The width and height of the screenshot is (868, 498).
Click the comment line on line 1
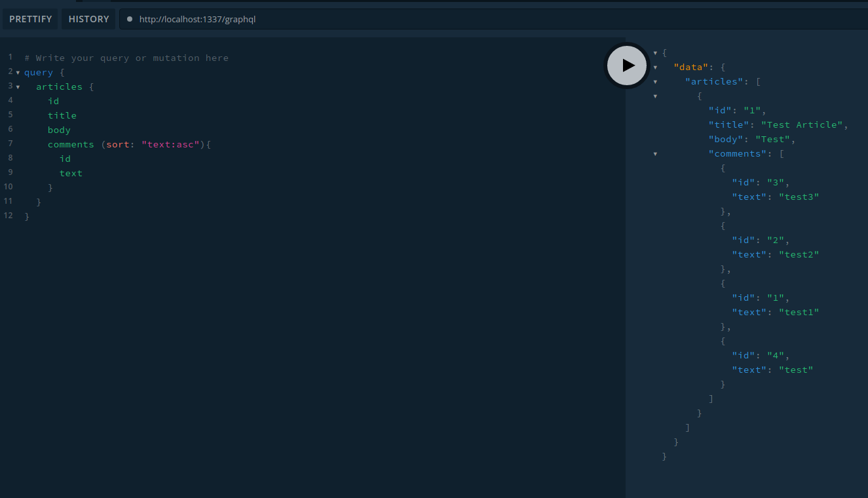click(x=126, y=58)
